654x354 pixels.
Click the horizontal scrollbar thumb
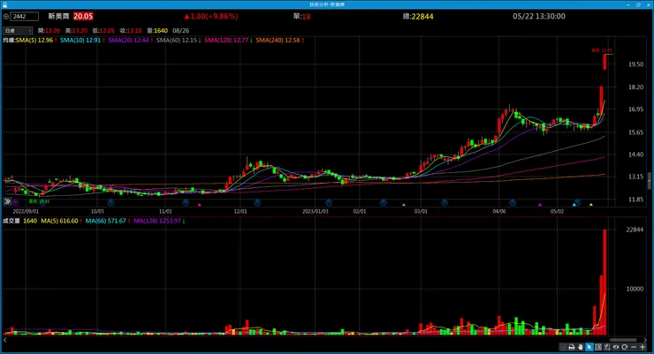(x=623, y=340)
